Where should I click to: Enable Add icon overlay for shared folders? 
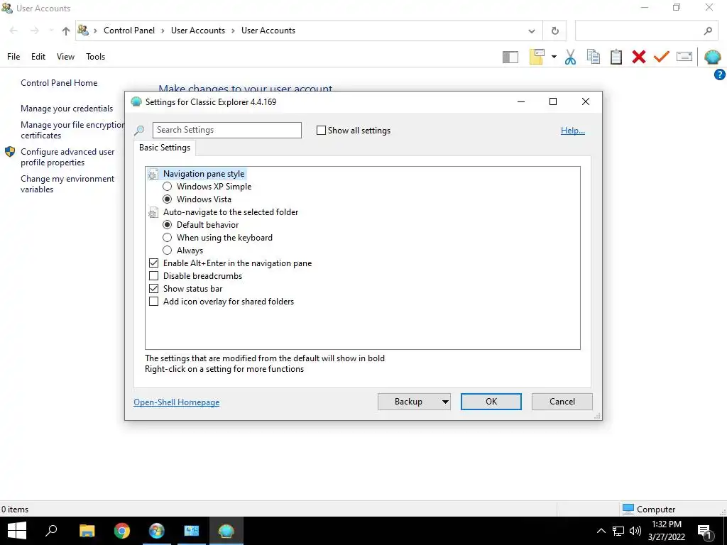point(154,302)
